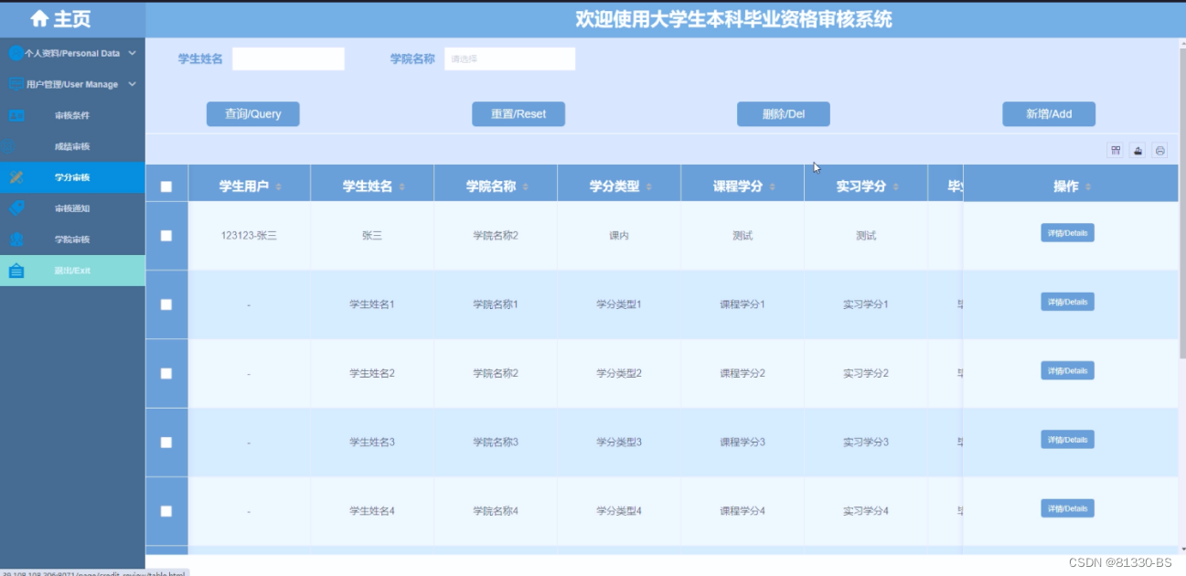
Task: Check the row for 123123-张三
Action: (x=166, y=235)
